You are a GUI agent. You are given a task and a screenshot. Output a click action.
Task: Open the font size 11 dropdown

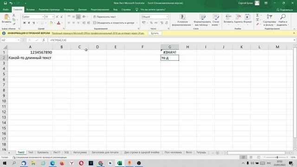53,17
